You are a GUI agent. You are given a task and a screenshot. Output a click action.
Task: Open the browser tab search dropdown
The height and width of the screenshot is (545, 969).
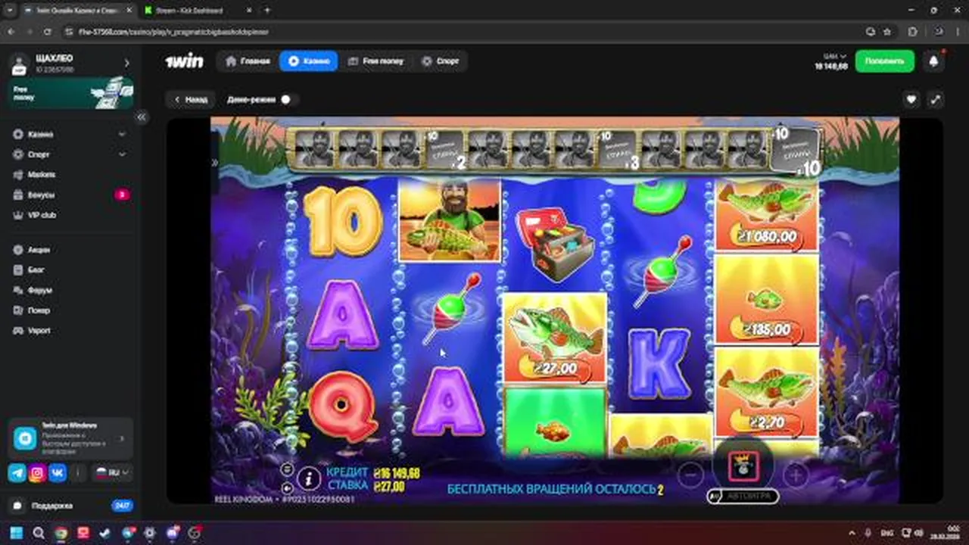pyautogui.click(x=9, y=11)
